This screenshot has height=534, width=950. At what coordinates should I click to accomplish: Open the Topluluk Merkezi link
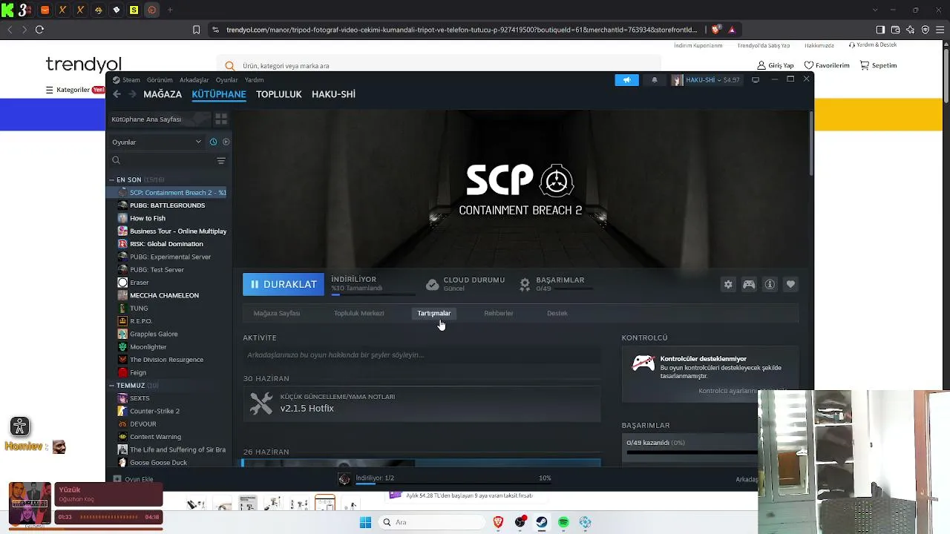[359, 313]
